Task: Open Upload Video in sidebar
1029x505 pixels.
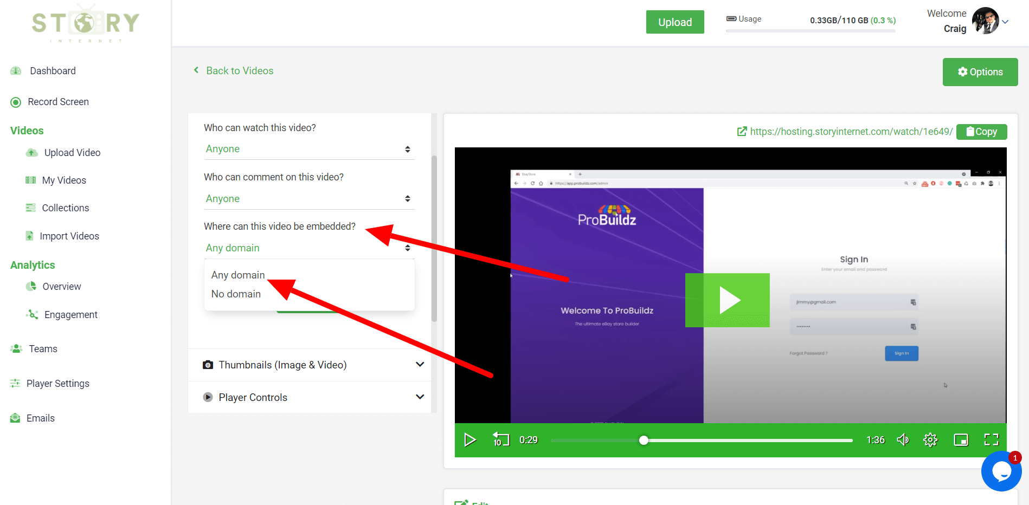Action: [72, 153]
